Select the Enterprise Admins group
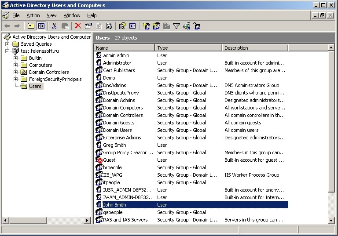 [122, 138]
